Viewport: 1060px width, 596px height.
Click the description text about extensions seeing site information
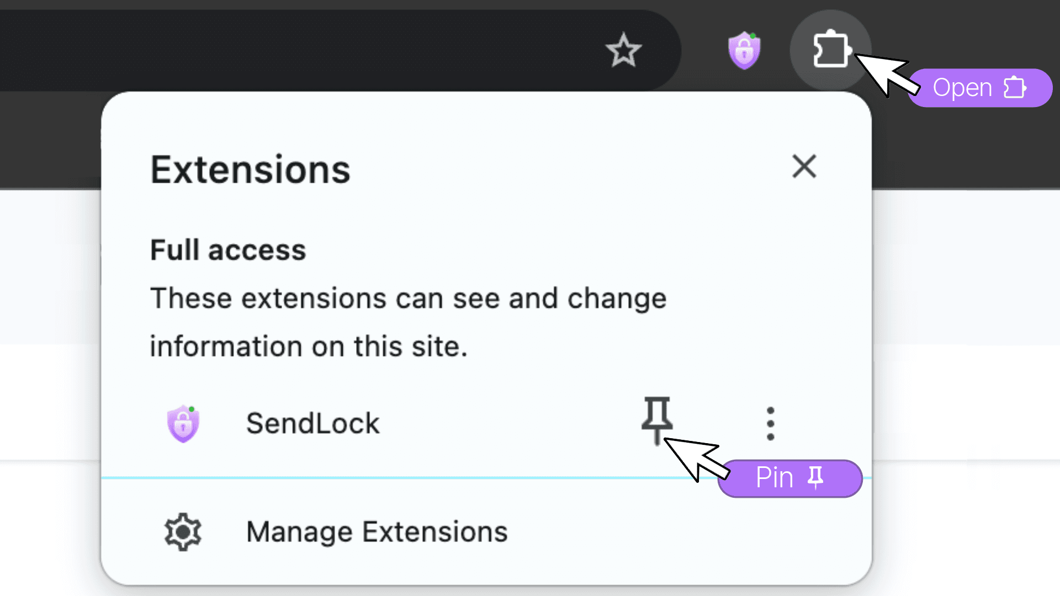(x=408, y=322)
